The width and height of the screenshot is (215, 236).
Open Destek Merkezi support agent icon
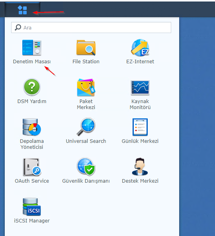[140, 167]
